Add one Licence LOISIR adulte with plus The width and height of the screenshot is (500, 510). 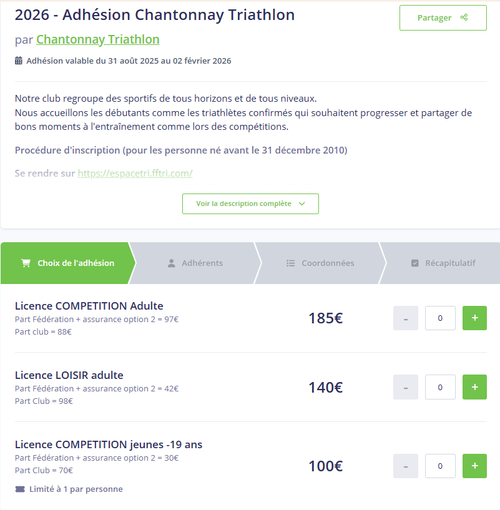[474, 387]
